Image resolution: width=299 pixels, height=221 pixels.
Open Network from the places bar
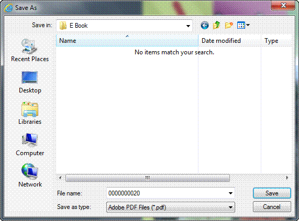coord(30,176)
